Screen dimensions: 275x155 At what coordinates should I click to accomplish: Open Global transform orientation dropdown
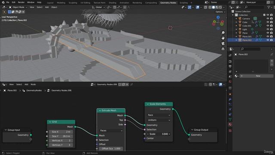[98, 7]
